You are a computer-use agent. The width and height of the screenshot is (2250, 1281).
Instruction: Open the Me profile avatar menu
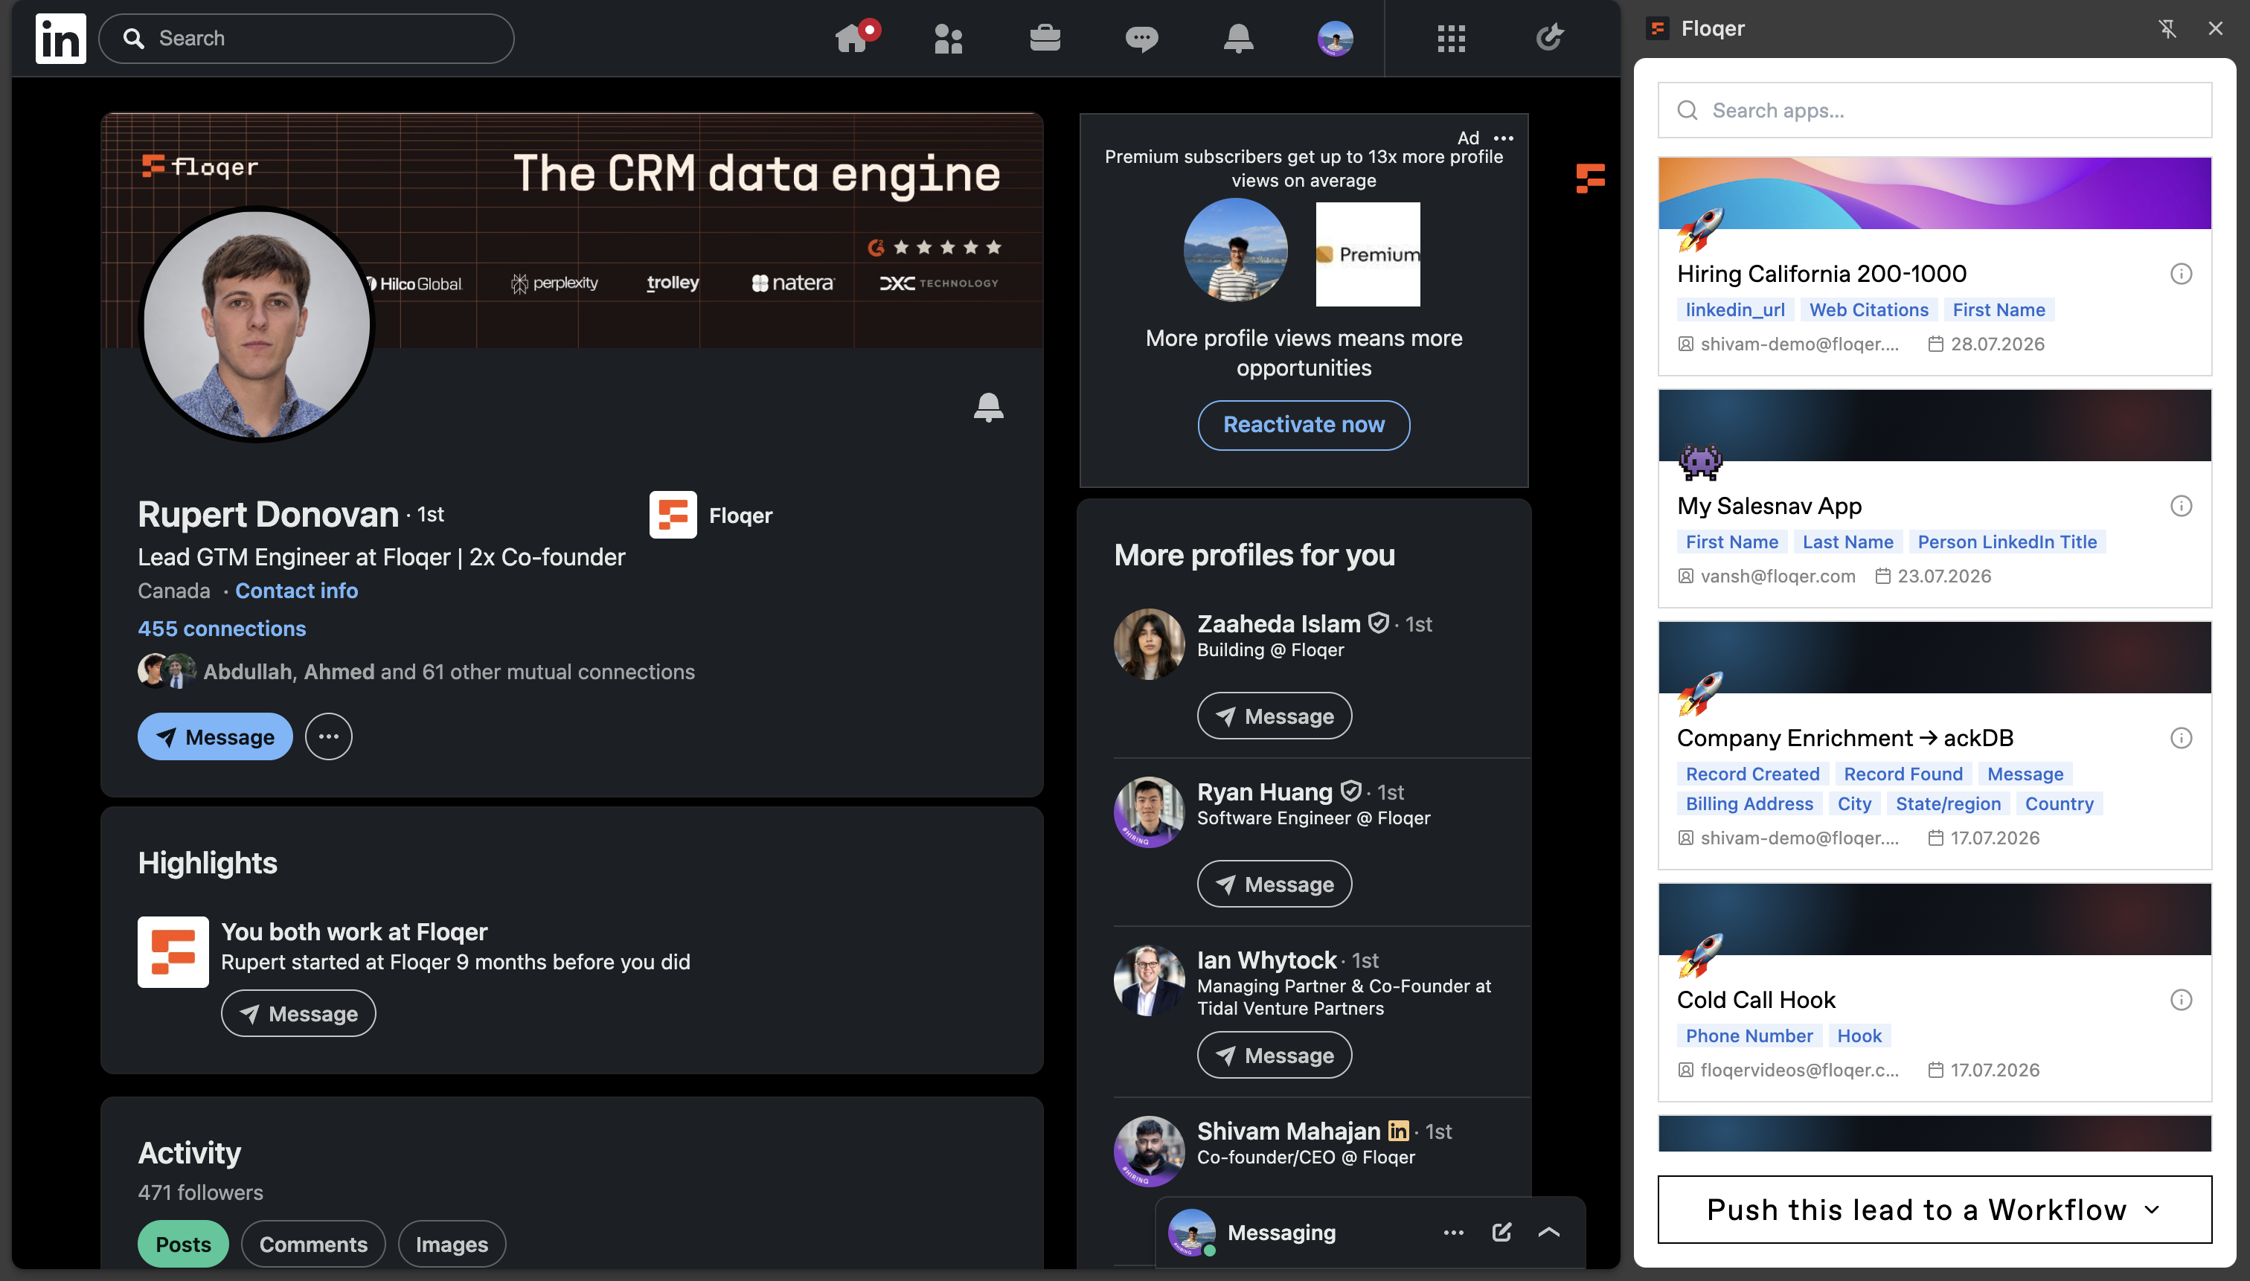pos(1335,38)
